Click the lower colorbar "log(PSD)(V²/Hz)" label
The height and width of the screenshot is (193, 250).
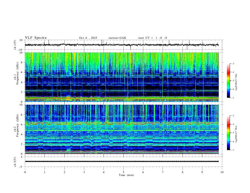(236, 134)
